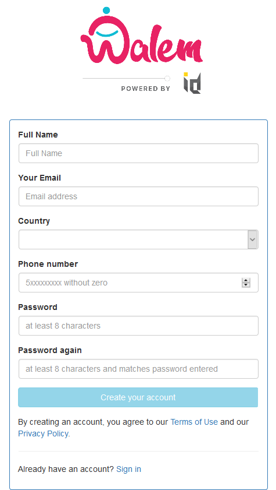276x490 pixels.
Task: Click the Walem logo
Action: (141, 36)
